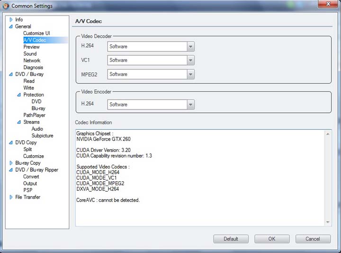Click the NVIDIA GeForce GTX 260 text
The width and height of the screenshot is (341, 253).
click(x=103, y=139)
